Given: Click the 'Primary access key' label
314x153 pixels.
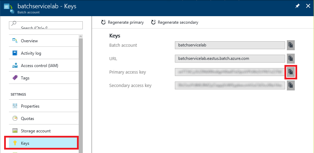Looking at the screenshot, I should coord(127,72).
